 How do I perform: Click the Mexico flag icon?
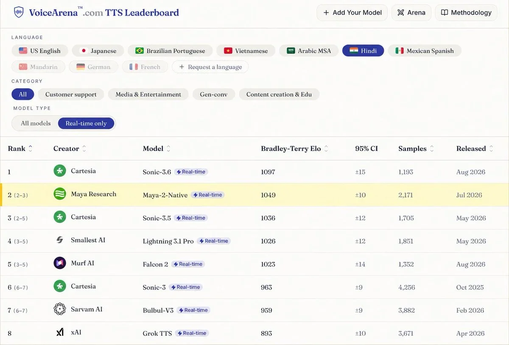click(400, 51)
